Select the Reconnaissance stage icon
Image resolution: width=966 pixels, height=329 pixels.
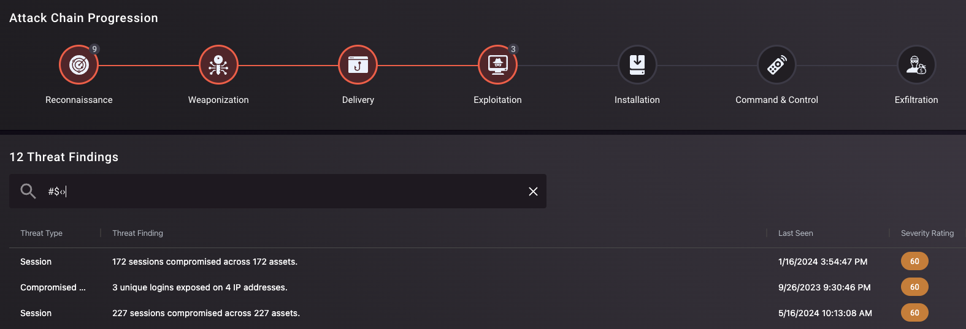(79, 65)
